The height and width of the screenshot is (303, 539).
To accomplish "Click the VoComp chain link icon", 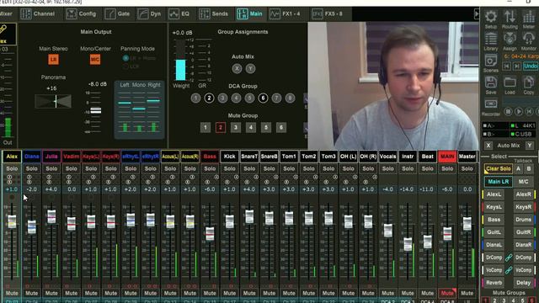I will (x=509, y=270).
